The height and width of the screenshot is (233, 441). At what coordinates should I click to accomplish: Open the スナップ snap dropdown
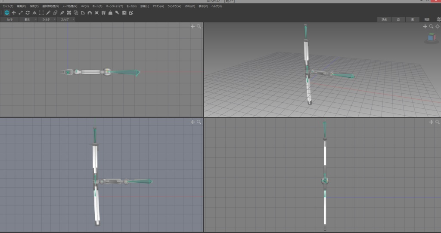66,19
